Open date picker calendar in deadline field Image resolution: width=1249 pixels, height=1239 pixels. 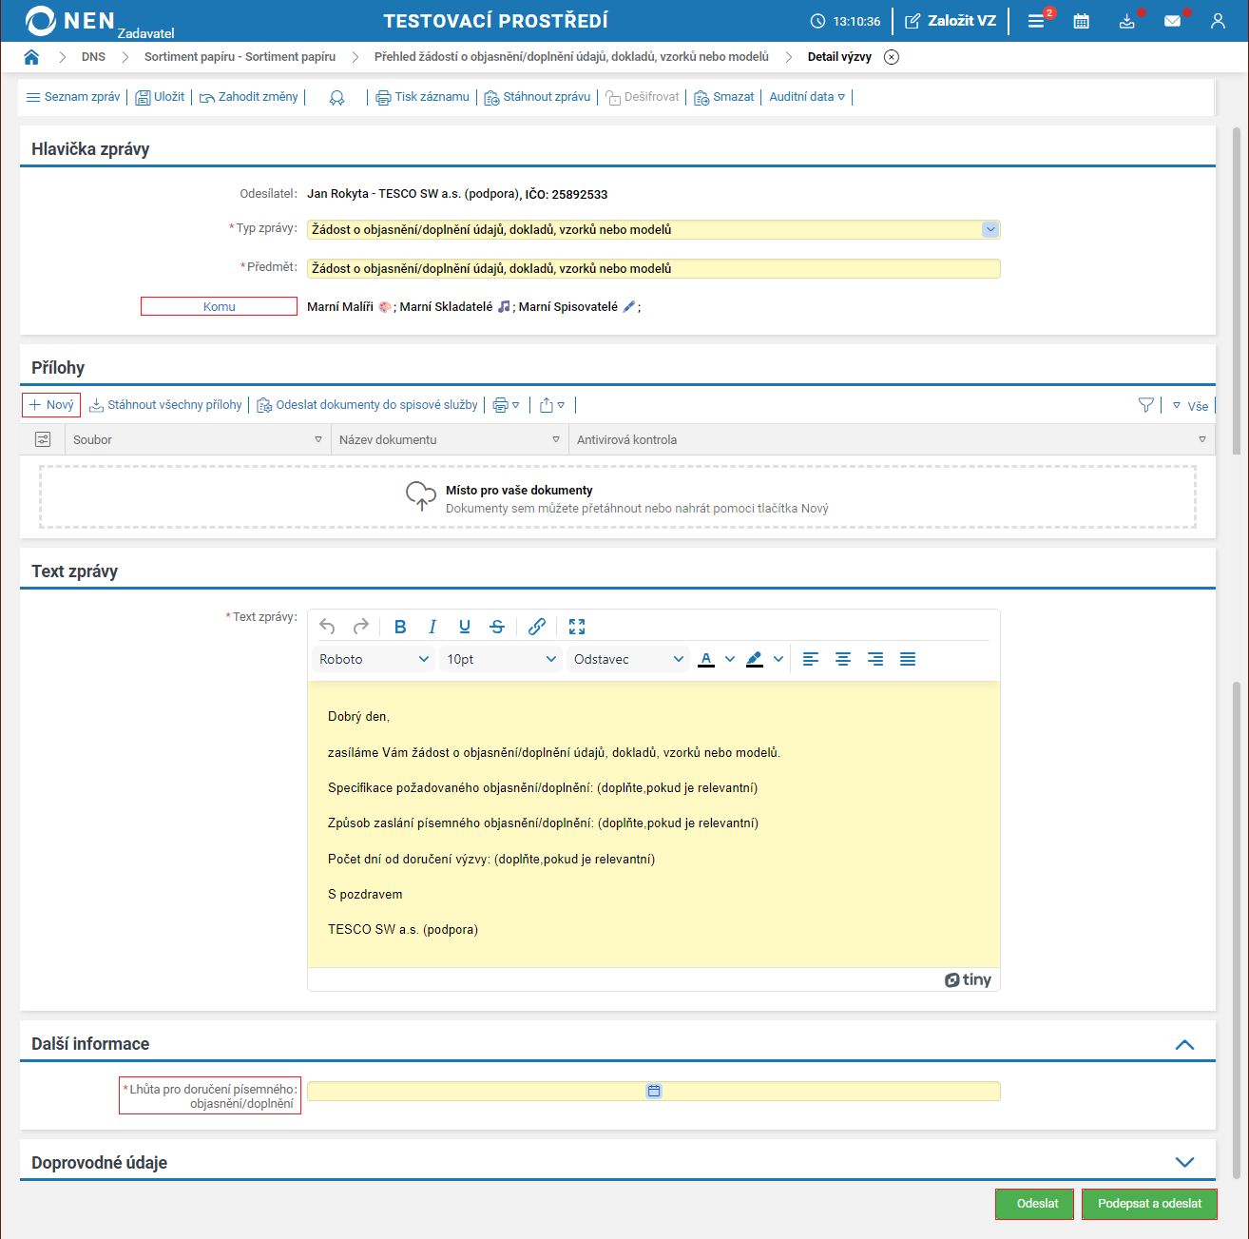654,1091
